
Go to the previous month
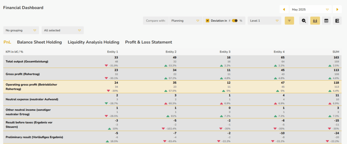pos(284,9)
